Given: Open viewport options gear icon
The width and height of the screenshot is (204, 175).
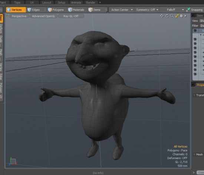Looking at the screenshot, I should (x=181, y=16).
